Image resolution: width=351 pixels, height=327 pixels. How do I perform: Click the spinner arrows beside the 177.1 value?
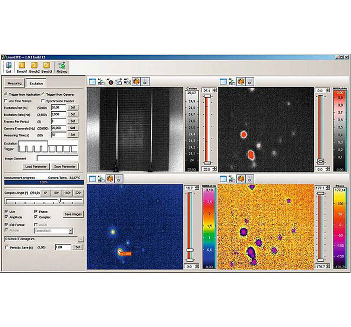tap(328, 187)
